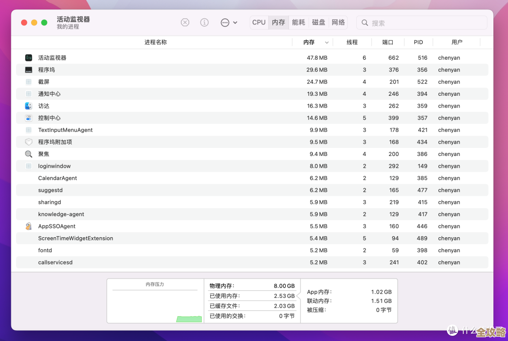Switch to the 网络 tab

coord(338,22)
